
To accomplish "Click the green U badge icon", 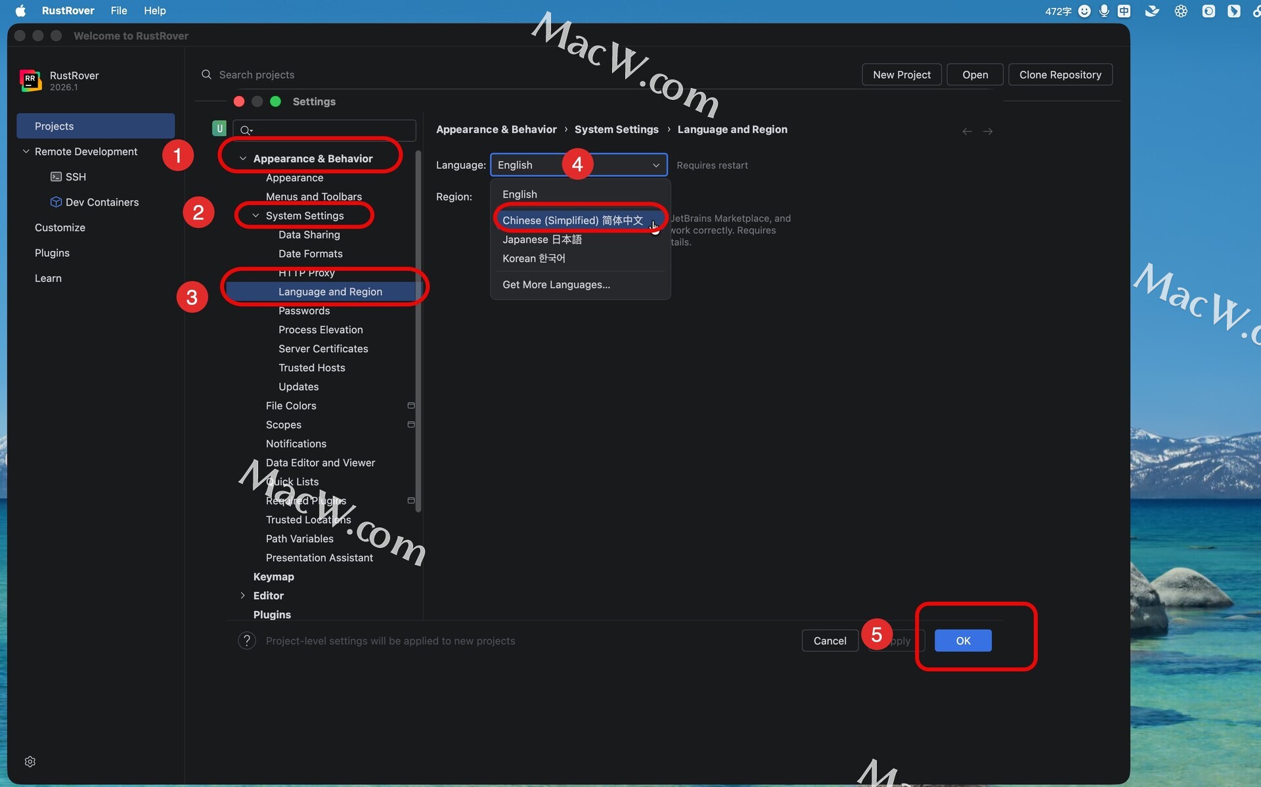I will coord(219,129).
